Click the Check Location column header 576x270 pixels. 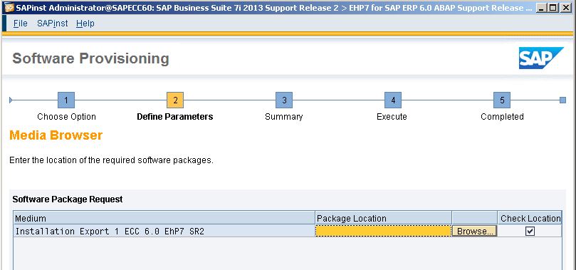point(530,218)
